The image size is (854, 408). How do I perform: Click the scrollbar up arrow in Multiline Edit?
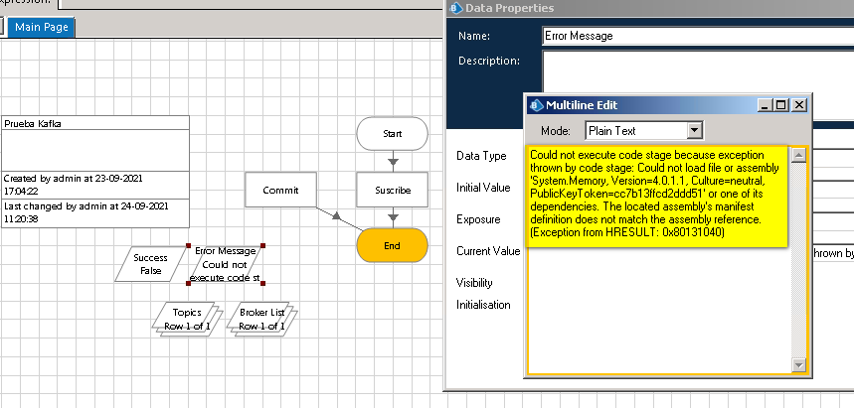798,154
